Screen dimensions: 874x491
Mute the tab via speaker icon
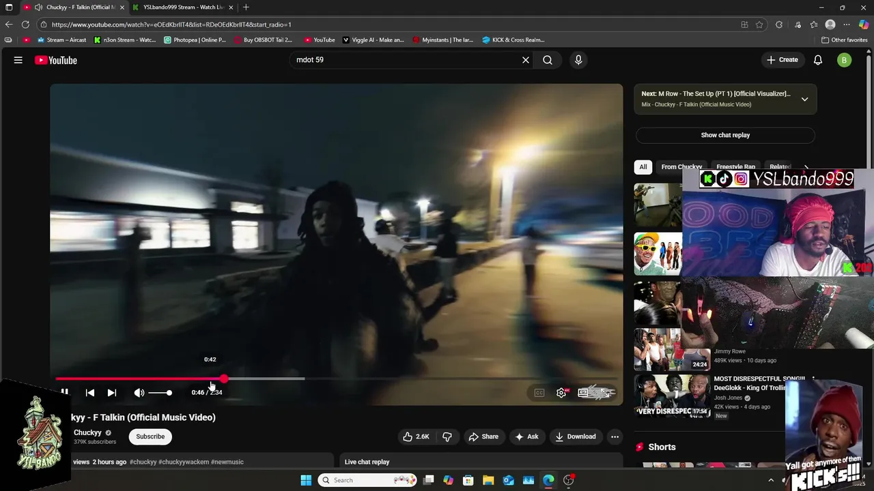click(x=38, y=8)
